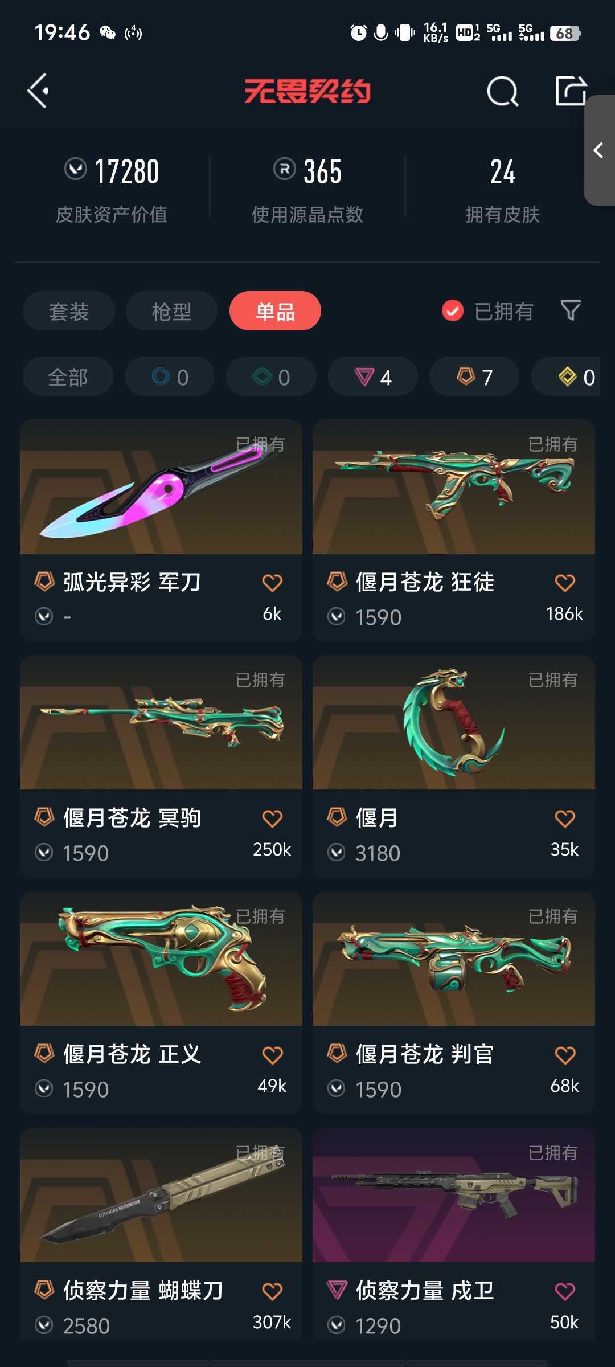
Task: Toggle the 已拥有 owned checkbox
Action: pyautogui.click(x=453, y=311)
